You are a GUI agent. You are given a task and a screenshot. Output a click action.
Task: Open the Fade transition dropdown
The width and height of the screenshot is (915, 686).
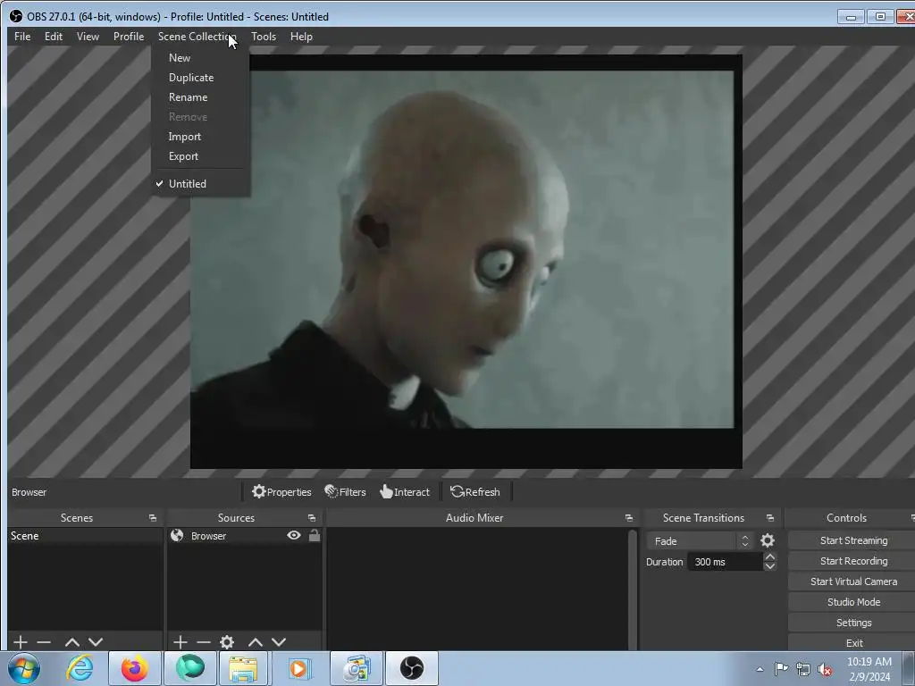pos(700,541)
